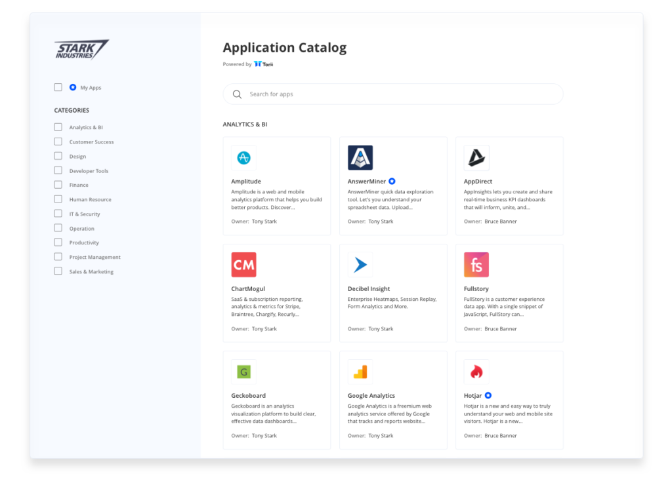672x485 pixels.
Task: Click the My Apps label
Action: point(91,88)
